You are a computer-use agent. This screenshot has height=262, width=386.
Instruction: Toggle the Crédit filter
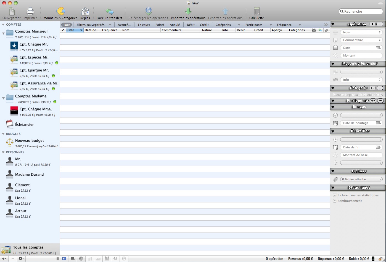coord(204,25)
